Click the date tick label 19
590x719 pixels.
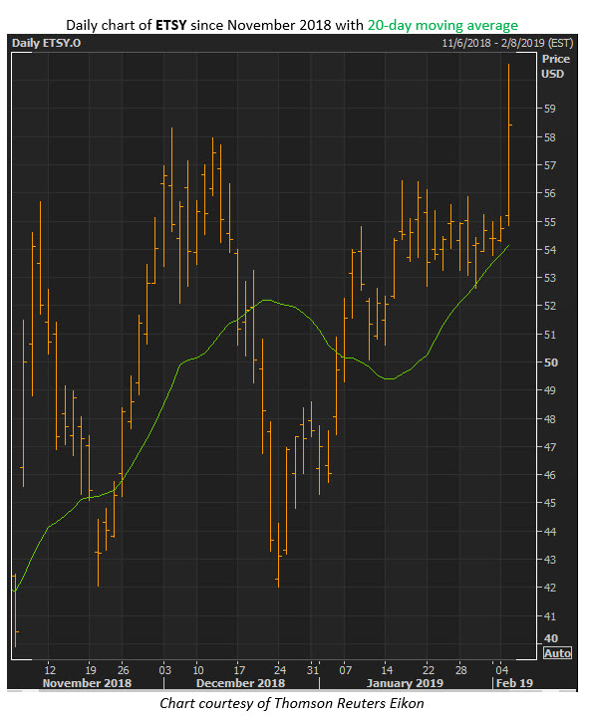(x=91, y=670)
